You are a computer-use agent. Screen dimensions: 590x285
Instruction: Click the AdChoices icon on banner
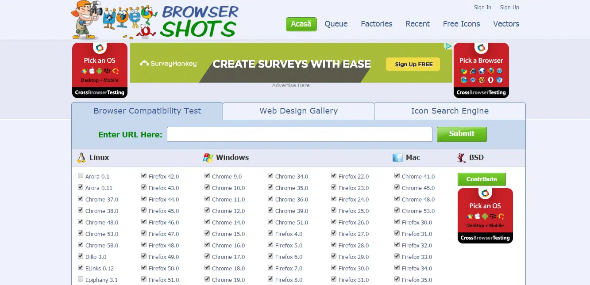(448, 46)
